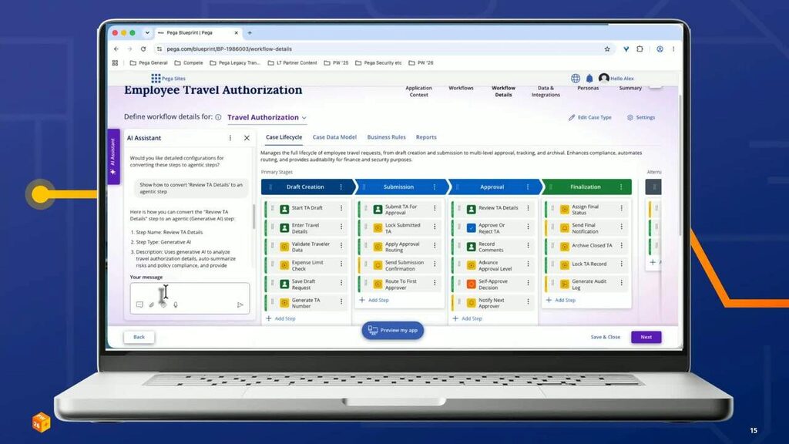
Task: Click the microphone icon in message box
Action: (x=176, y=304)
